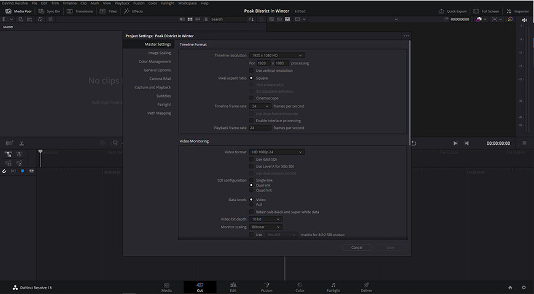The width and height of the screenshot is (534, 294).
Task: Click the Playback frame rate field
Action: point(260,128)
